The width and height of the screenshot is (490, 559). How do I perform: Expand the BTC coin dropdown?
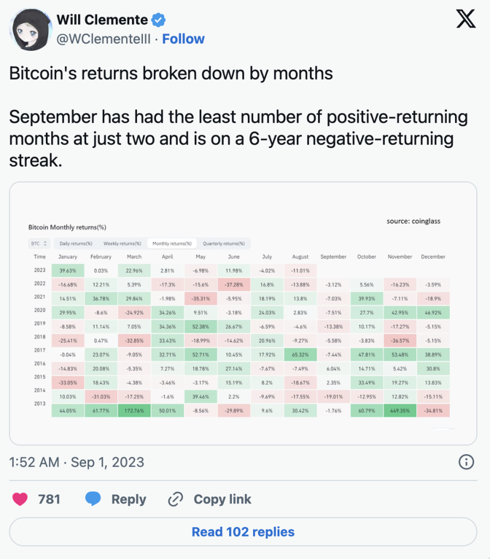pyautogui.click(x=38, y=243)
